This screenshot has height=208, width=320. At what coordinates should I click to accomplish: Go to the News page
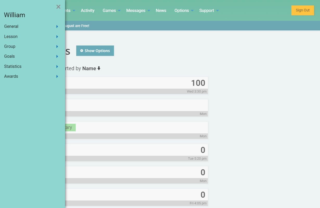pyautogui.click(x=161, y=11)
